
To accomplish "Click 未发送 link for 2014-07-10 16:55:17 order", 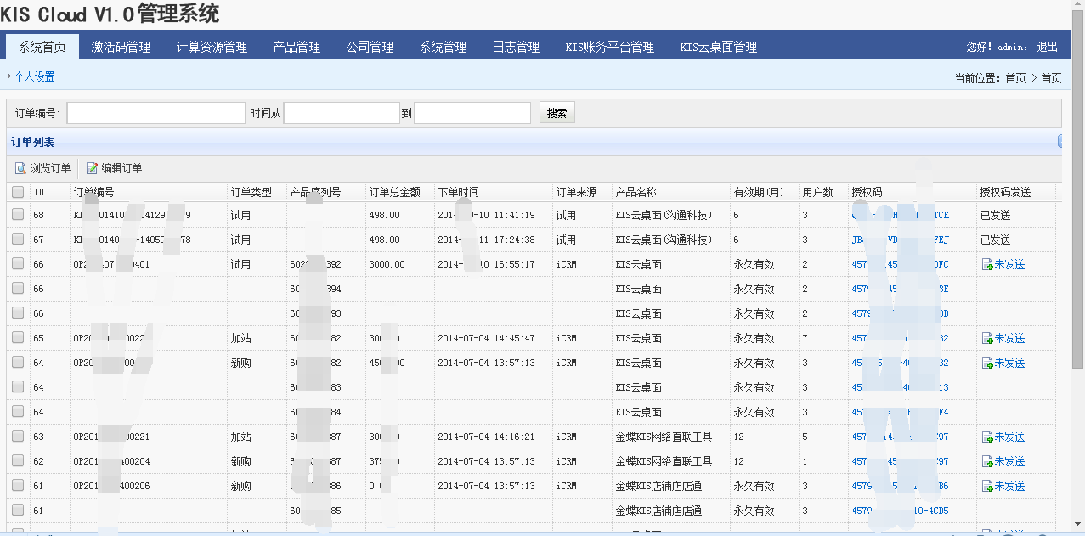I will (x=1009, y=264).
